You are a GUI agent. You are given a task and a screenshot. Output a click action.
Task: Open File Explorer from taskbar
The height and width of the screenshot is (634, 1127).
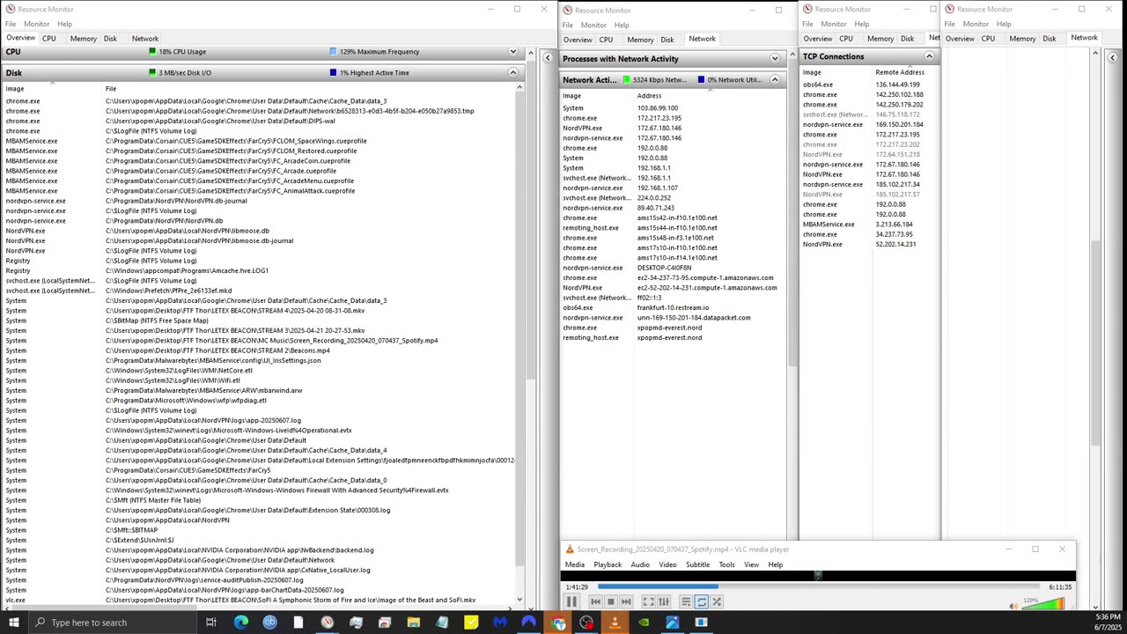(413, 623)
